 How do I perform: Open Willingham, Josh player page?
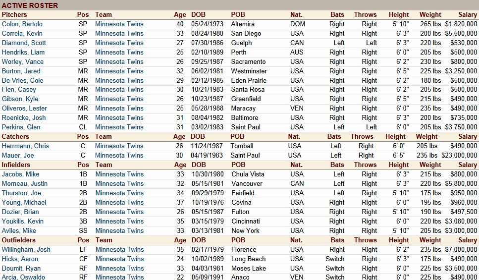click(26, 250)
